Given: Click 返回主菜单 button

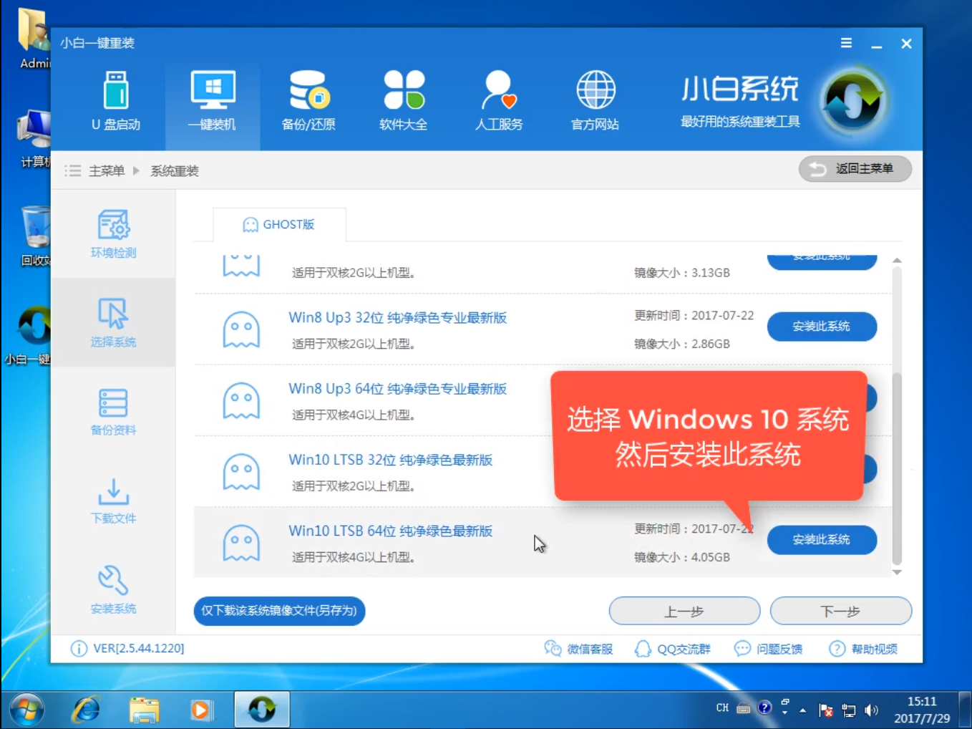Looking at the screenshot, I should (855, 169).
